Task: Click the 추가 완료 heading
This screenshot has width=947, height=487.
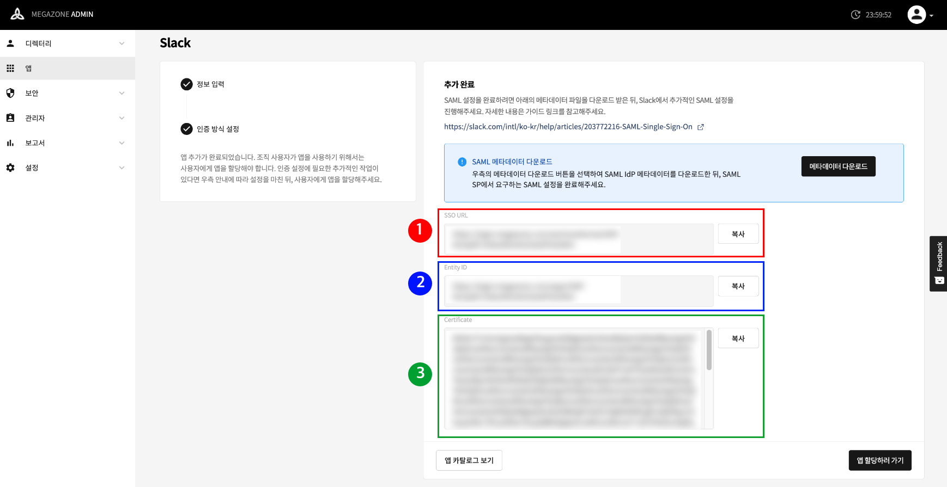Action: pyautogui.click(x=459, y=84)
